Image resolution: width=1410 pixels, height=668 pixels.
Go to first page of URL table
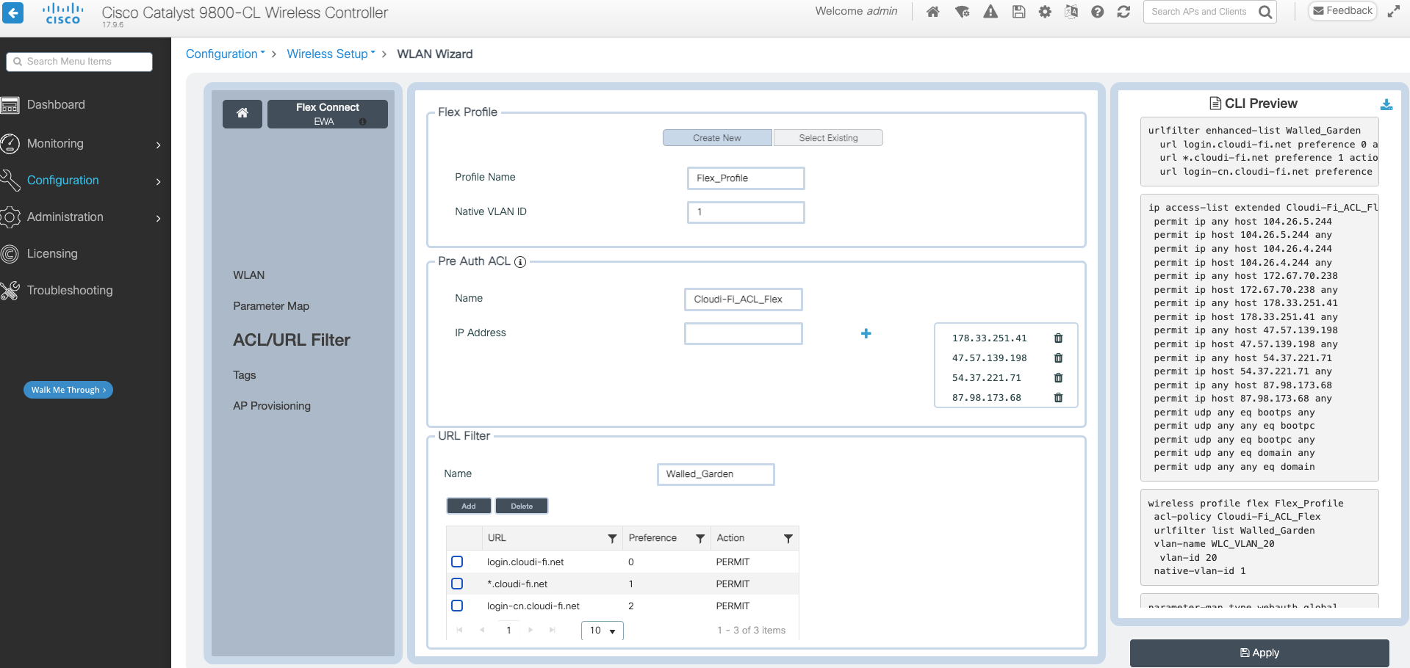460,630
